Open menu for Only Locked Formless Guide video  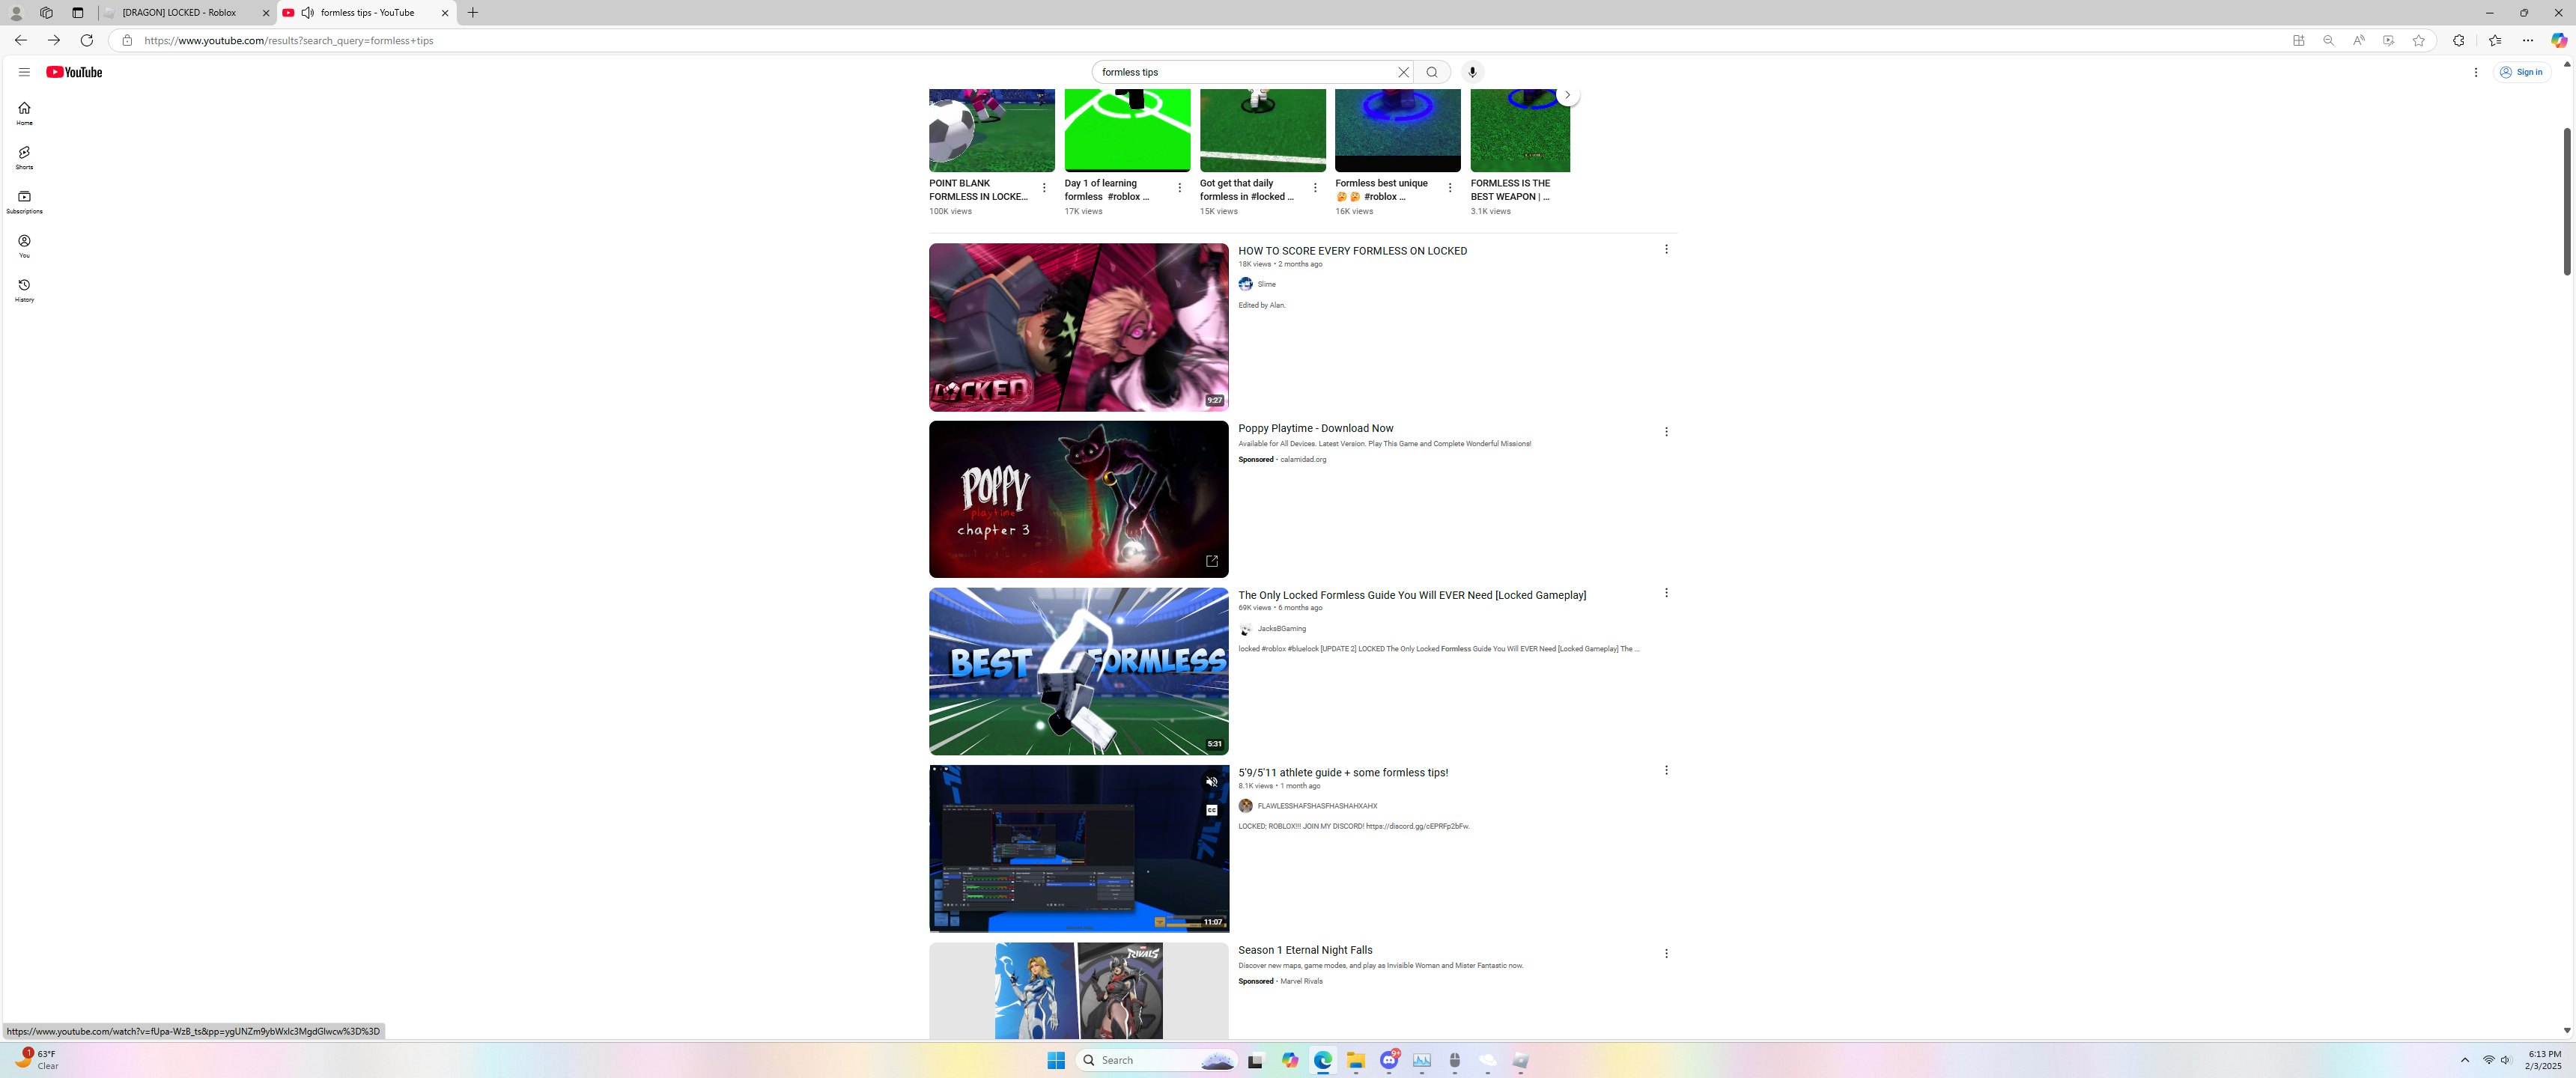1665,593
